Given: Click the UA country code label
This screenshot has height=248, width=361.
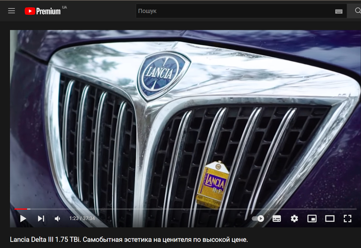Looking at the screenshot, I should point(64,8).
